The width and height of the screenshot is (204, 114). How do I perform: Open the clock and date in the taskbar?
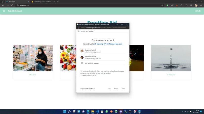click(196, 111)
